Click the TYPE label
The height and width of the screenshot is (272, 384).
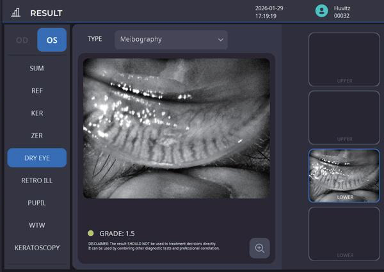tap(95, 39)
